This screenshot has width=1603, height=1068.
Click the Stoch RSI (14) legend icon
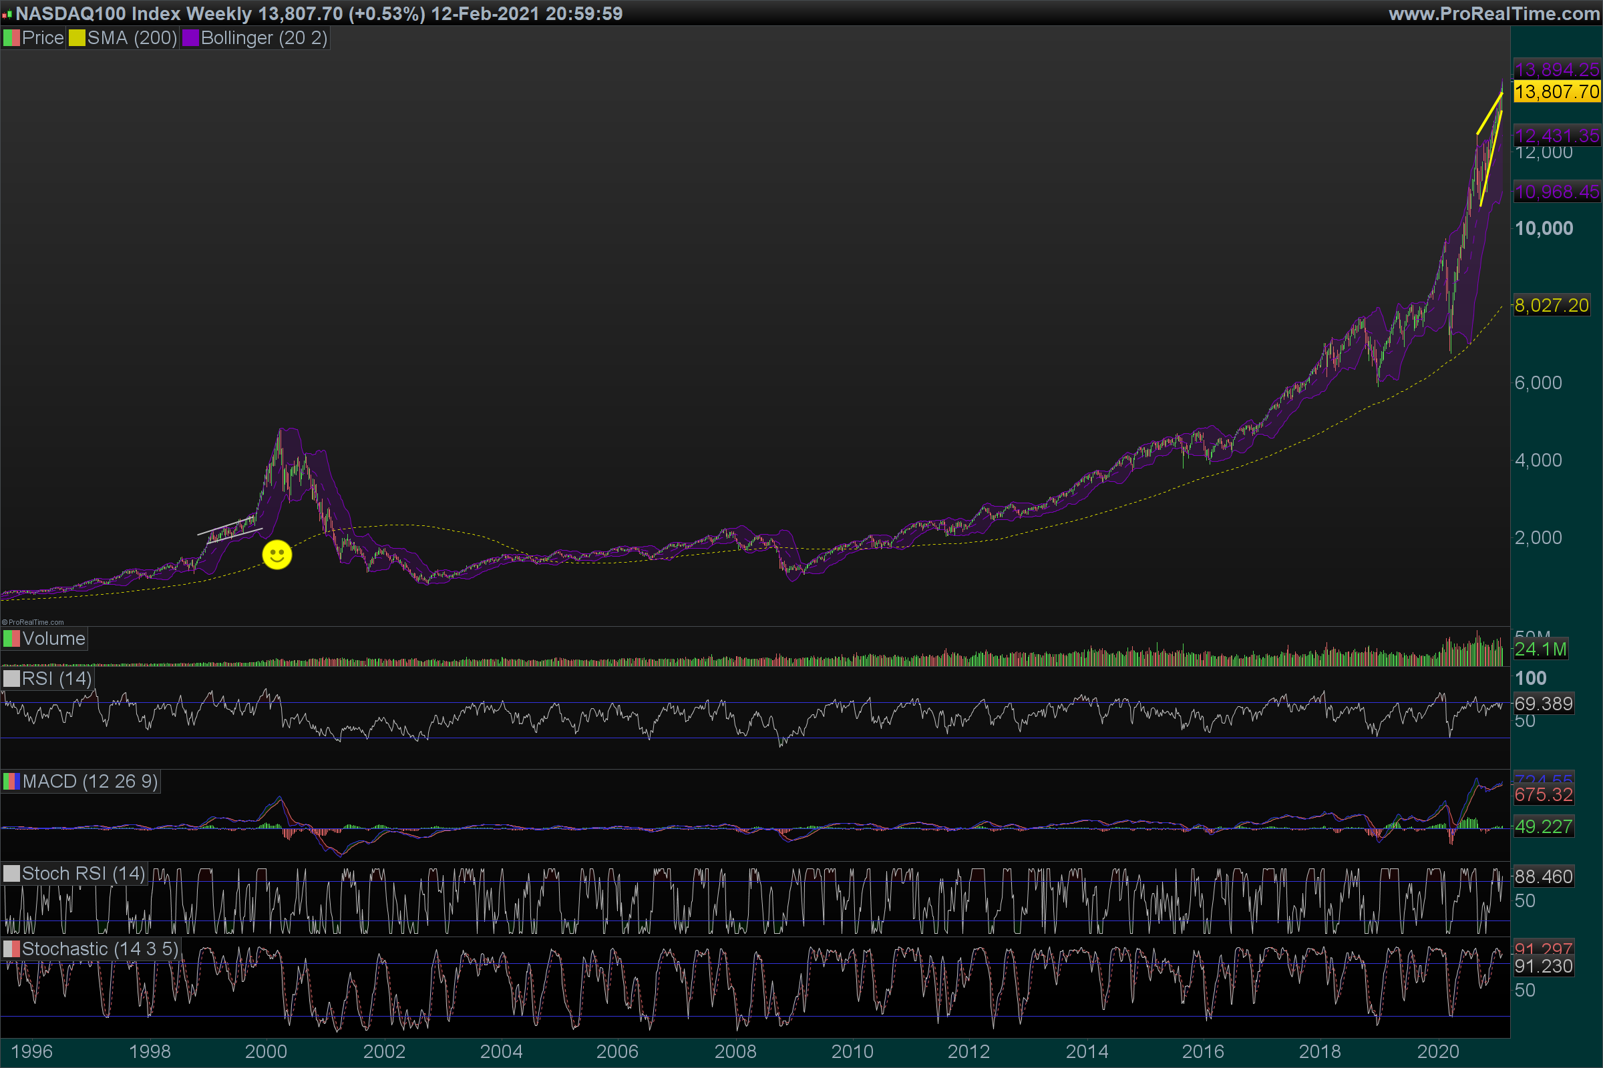coord(11,873)
